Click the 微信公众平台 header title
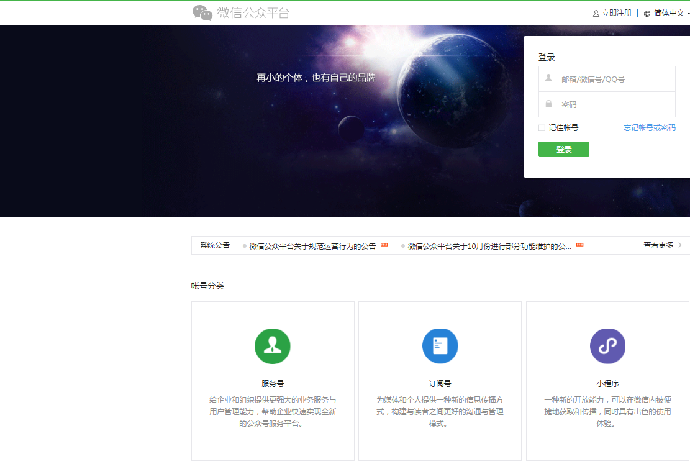This screenshot has width=690, height=464. pyautogui.click(x=253, y=13)
